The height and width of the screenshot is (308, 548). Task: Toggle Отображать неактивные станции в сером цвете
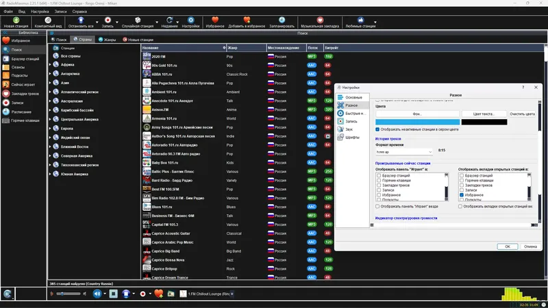click(377, 129)
